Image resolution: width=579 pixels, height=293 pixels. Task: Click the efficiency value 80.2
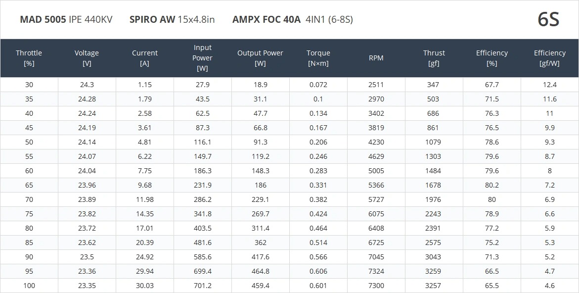491,185
